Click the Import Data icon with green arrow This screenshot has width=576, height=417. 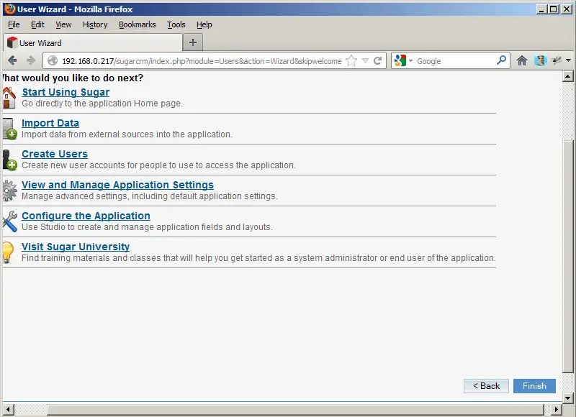(9, 129)
